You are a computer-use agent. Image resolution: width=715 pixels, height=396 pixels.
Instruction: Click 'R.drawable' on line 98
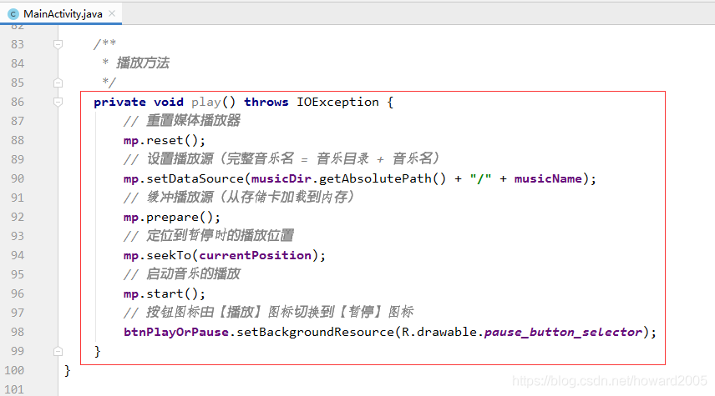pos(439,332)
